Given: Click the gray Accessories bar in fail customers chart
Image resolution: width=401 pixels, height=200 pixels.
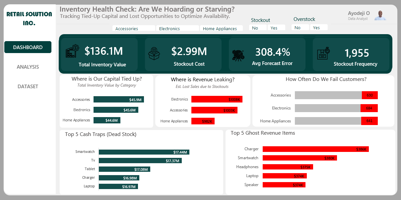Looking at the screenshot, I should (328, 95).
